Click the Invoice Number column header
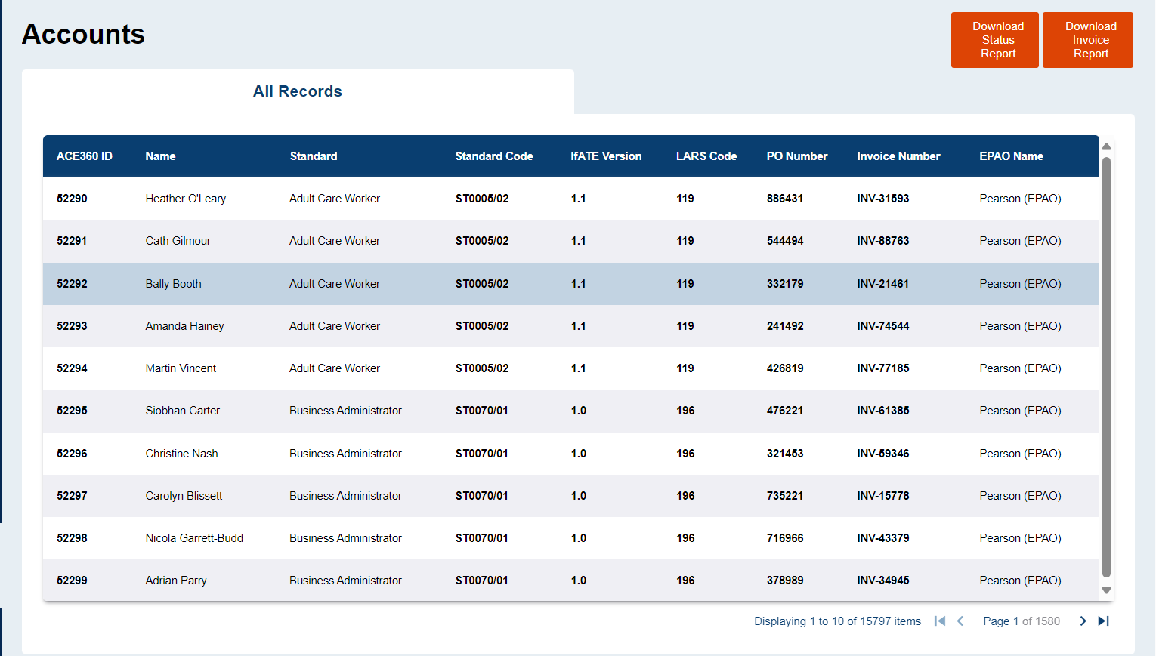1156x656 pixels. (898, 156)
